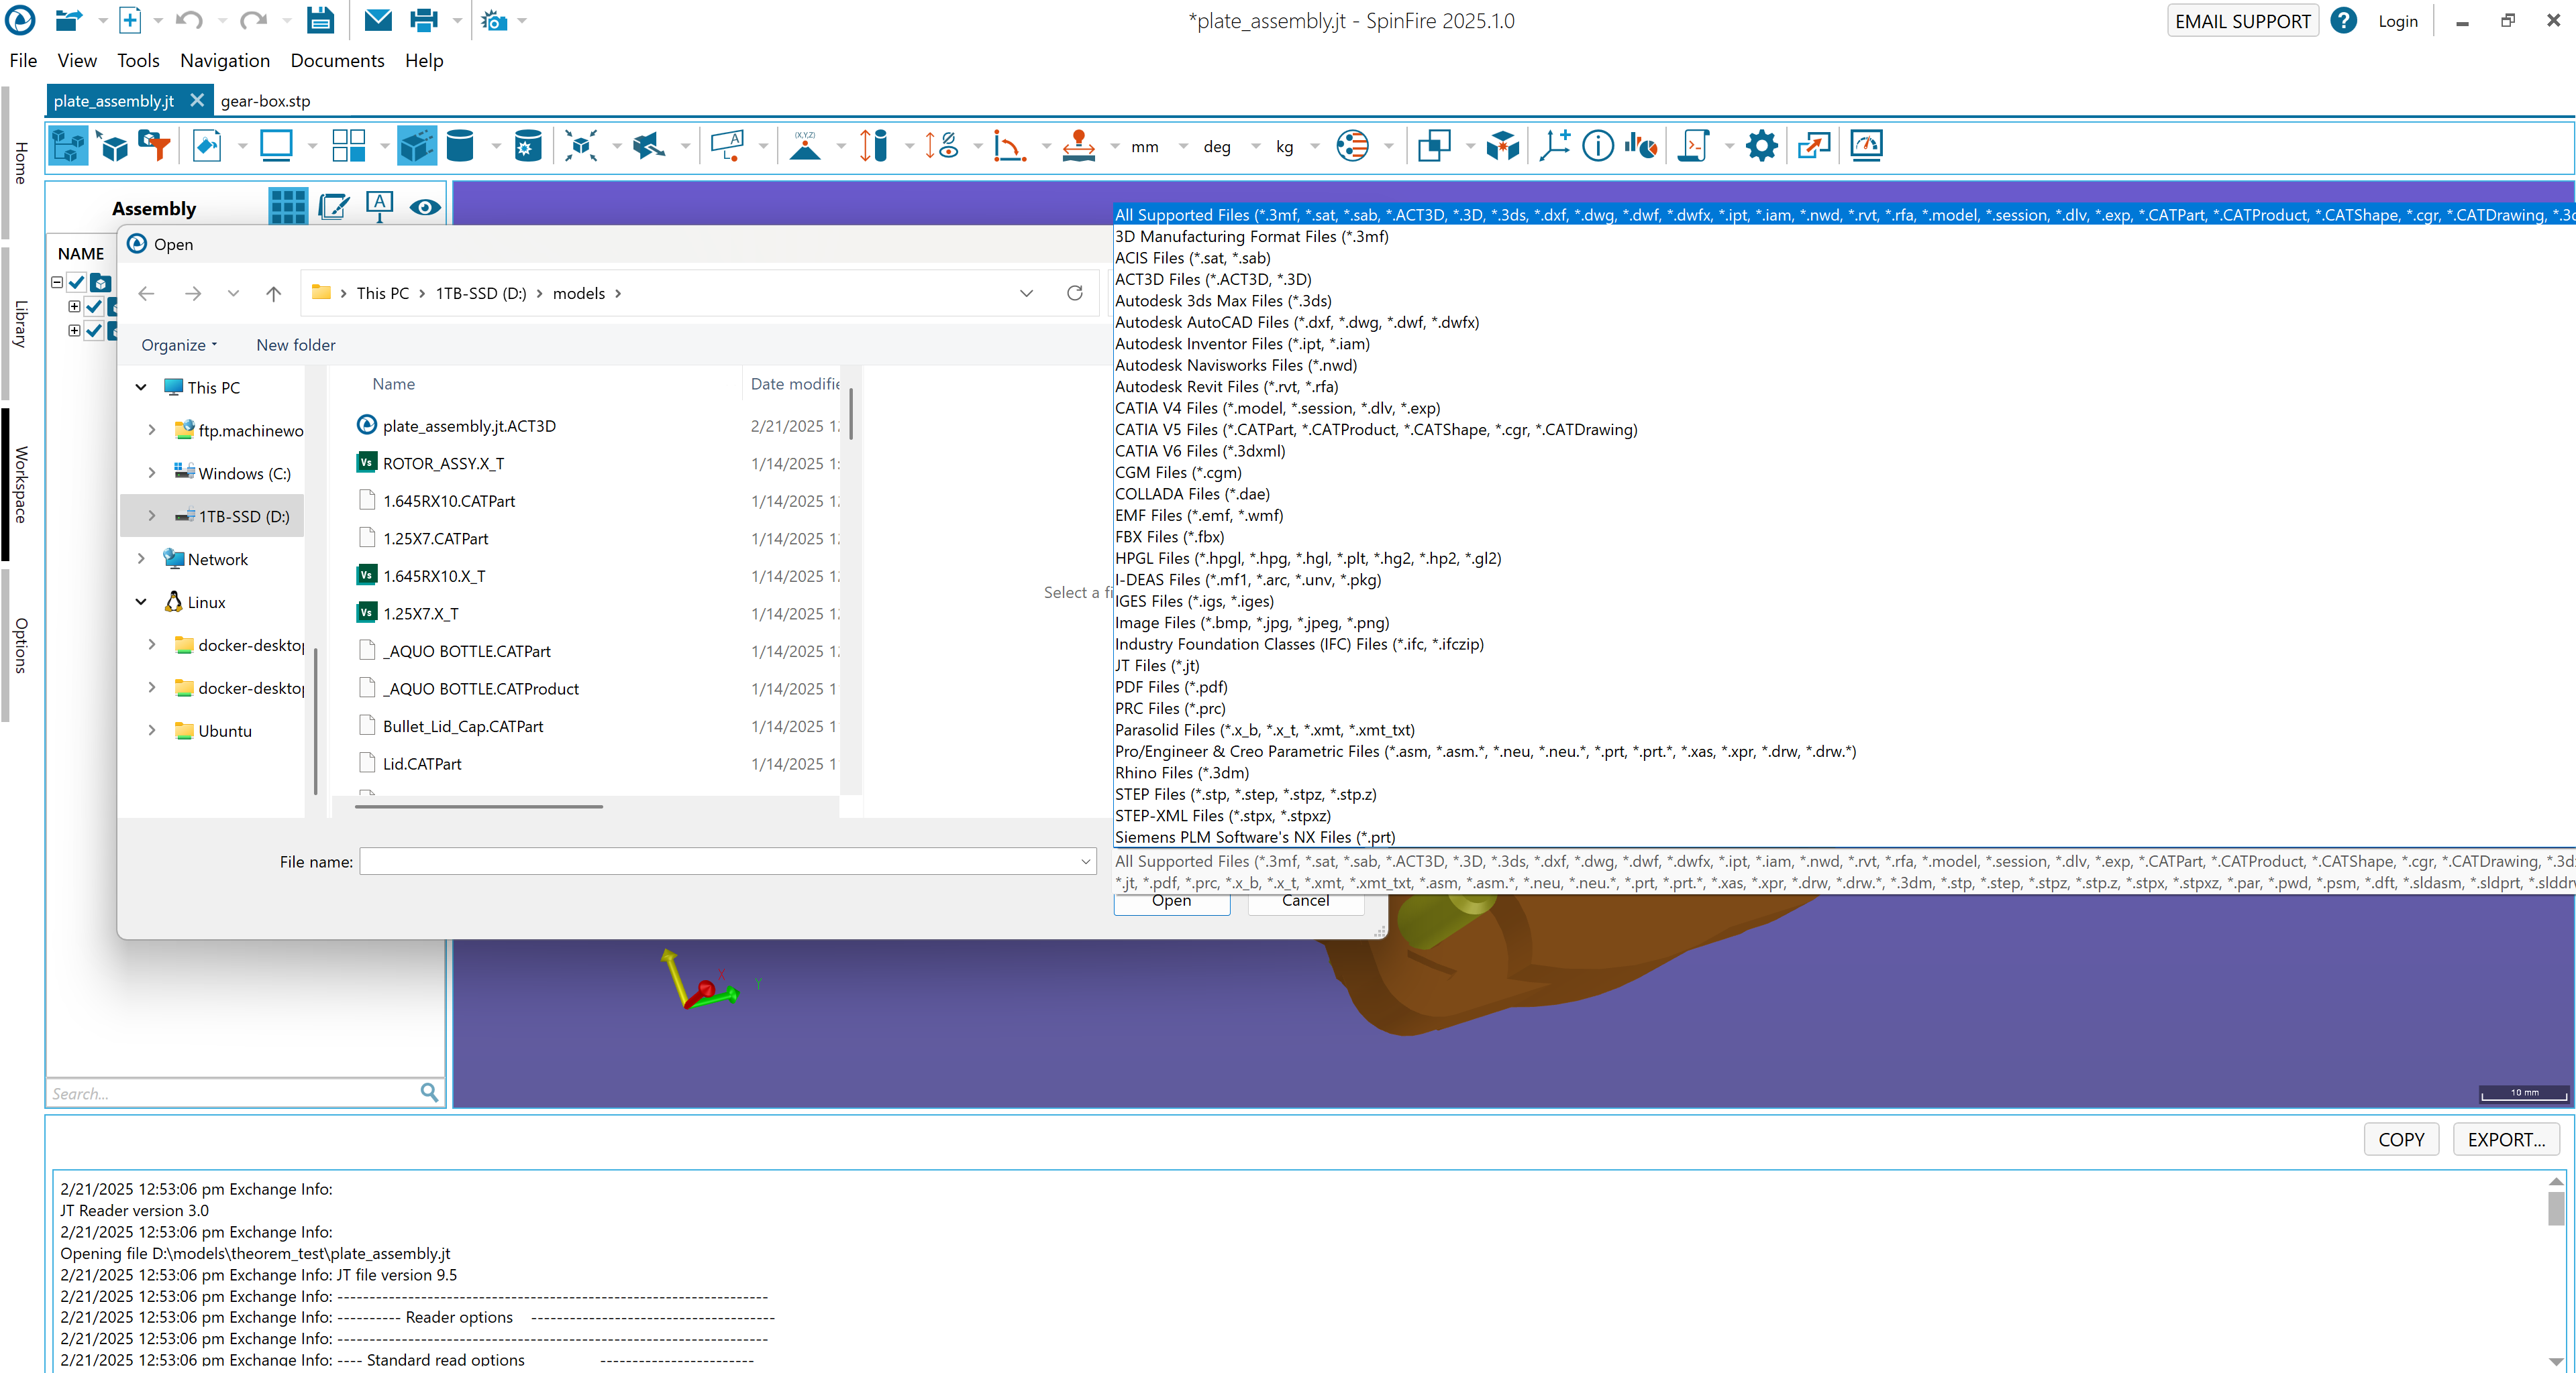
Task: Choose STEP Files filter from list
Action: coord(1245,794)
